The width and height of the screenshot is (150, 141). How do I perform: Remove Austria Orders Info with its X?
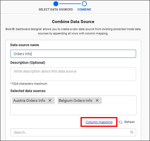point(50,100)
